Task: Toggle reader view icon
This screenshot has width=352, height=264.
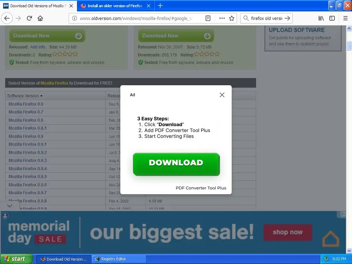Action: tap(208, 18)
